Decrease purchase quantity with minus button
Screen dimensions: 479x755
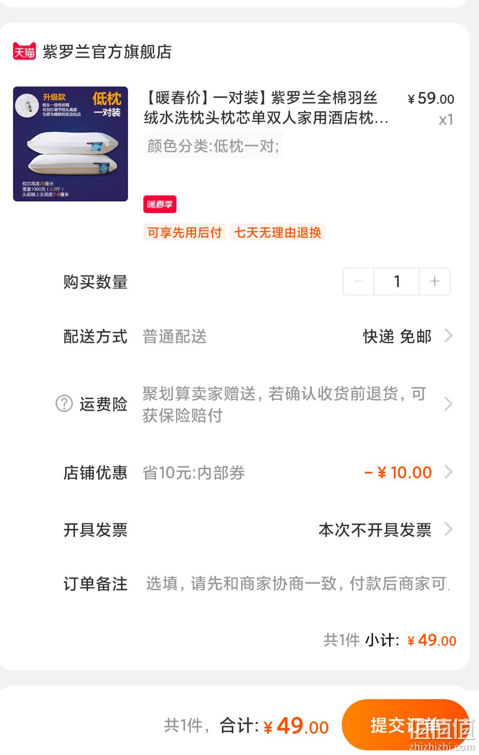tap(358, 281)
